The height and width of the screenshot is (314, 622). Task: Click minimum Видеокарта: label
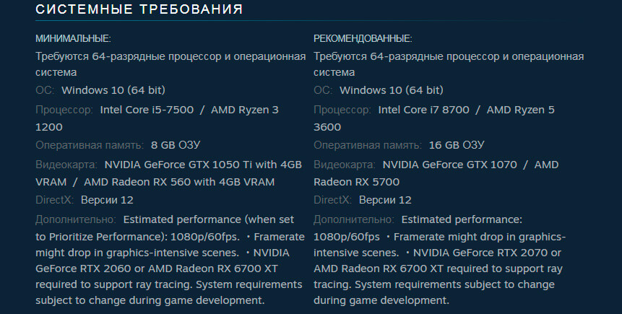tap(66, 165)
